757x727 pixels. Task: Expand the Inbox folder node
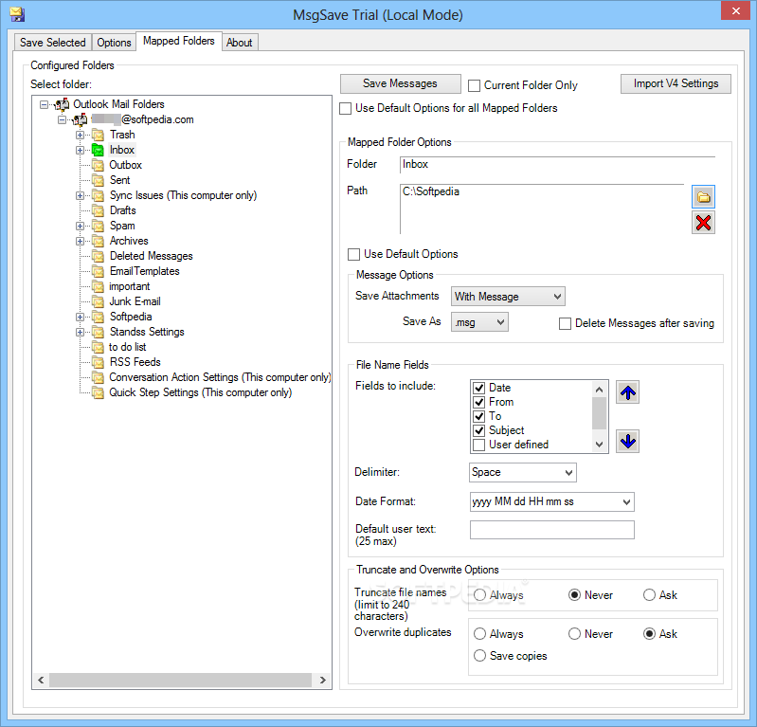(x=81, y=150)
